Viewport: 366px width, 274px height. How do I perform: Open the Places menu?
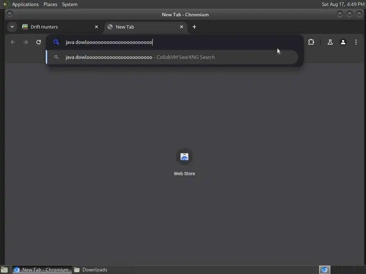point(50,4)
